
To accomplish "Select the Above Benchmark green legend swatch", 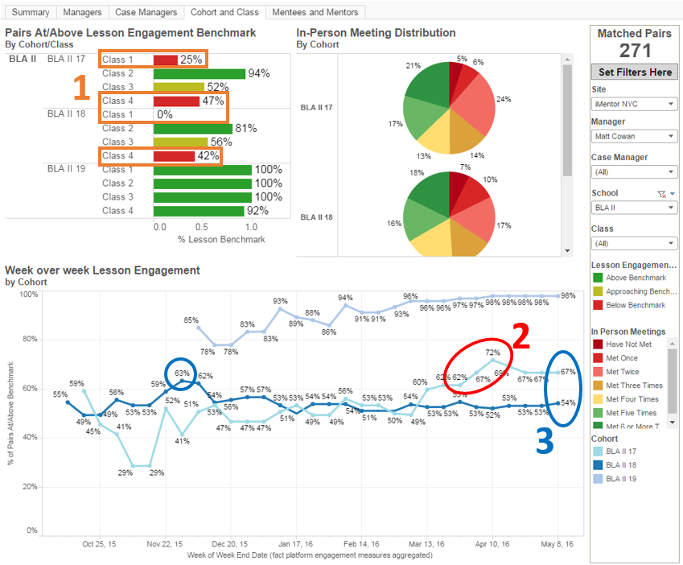I will click(x=598, y=278).
